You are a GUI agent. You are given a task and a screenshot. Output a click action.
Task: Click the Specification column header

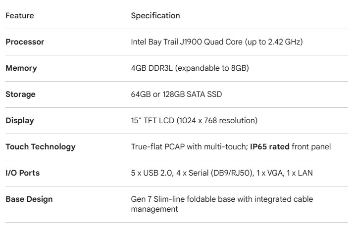tap(155, 16)
